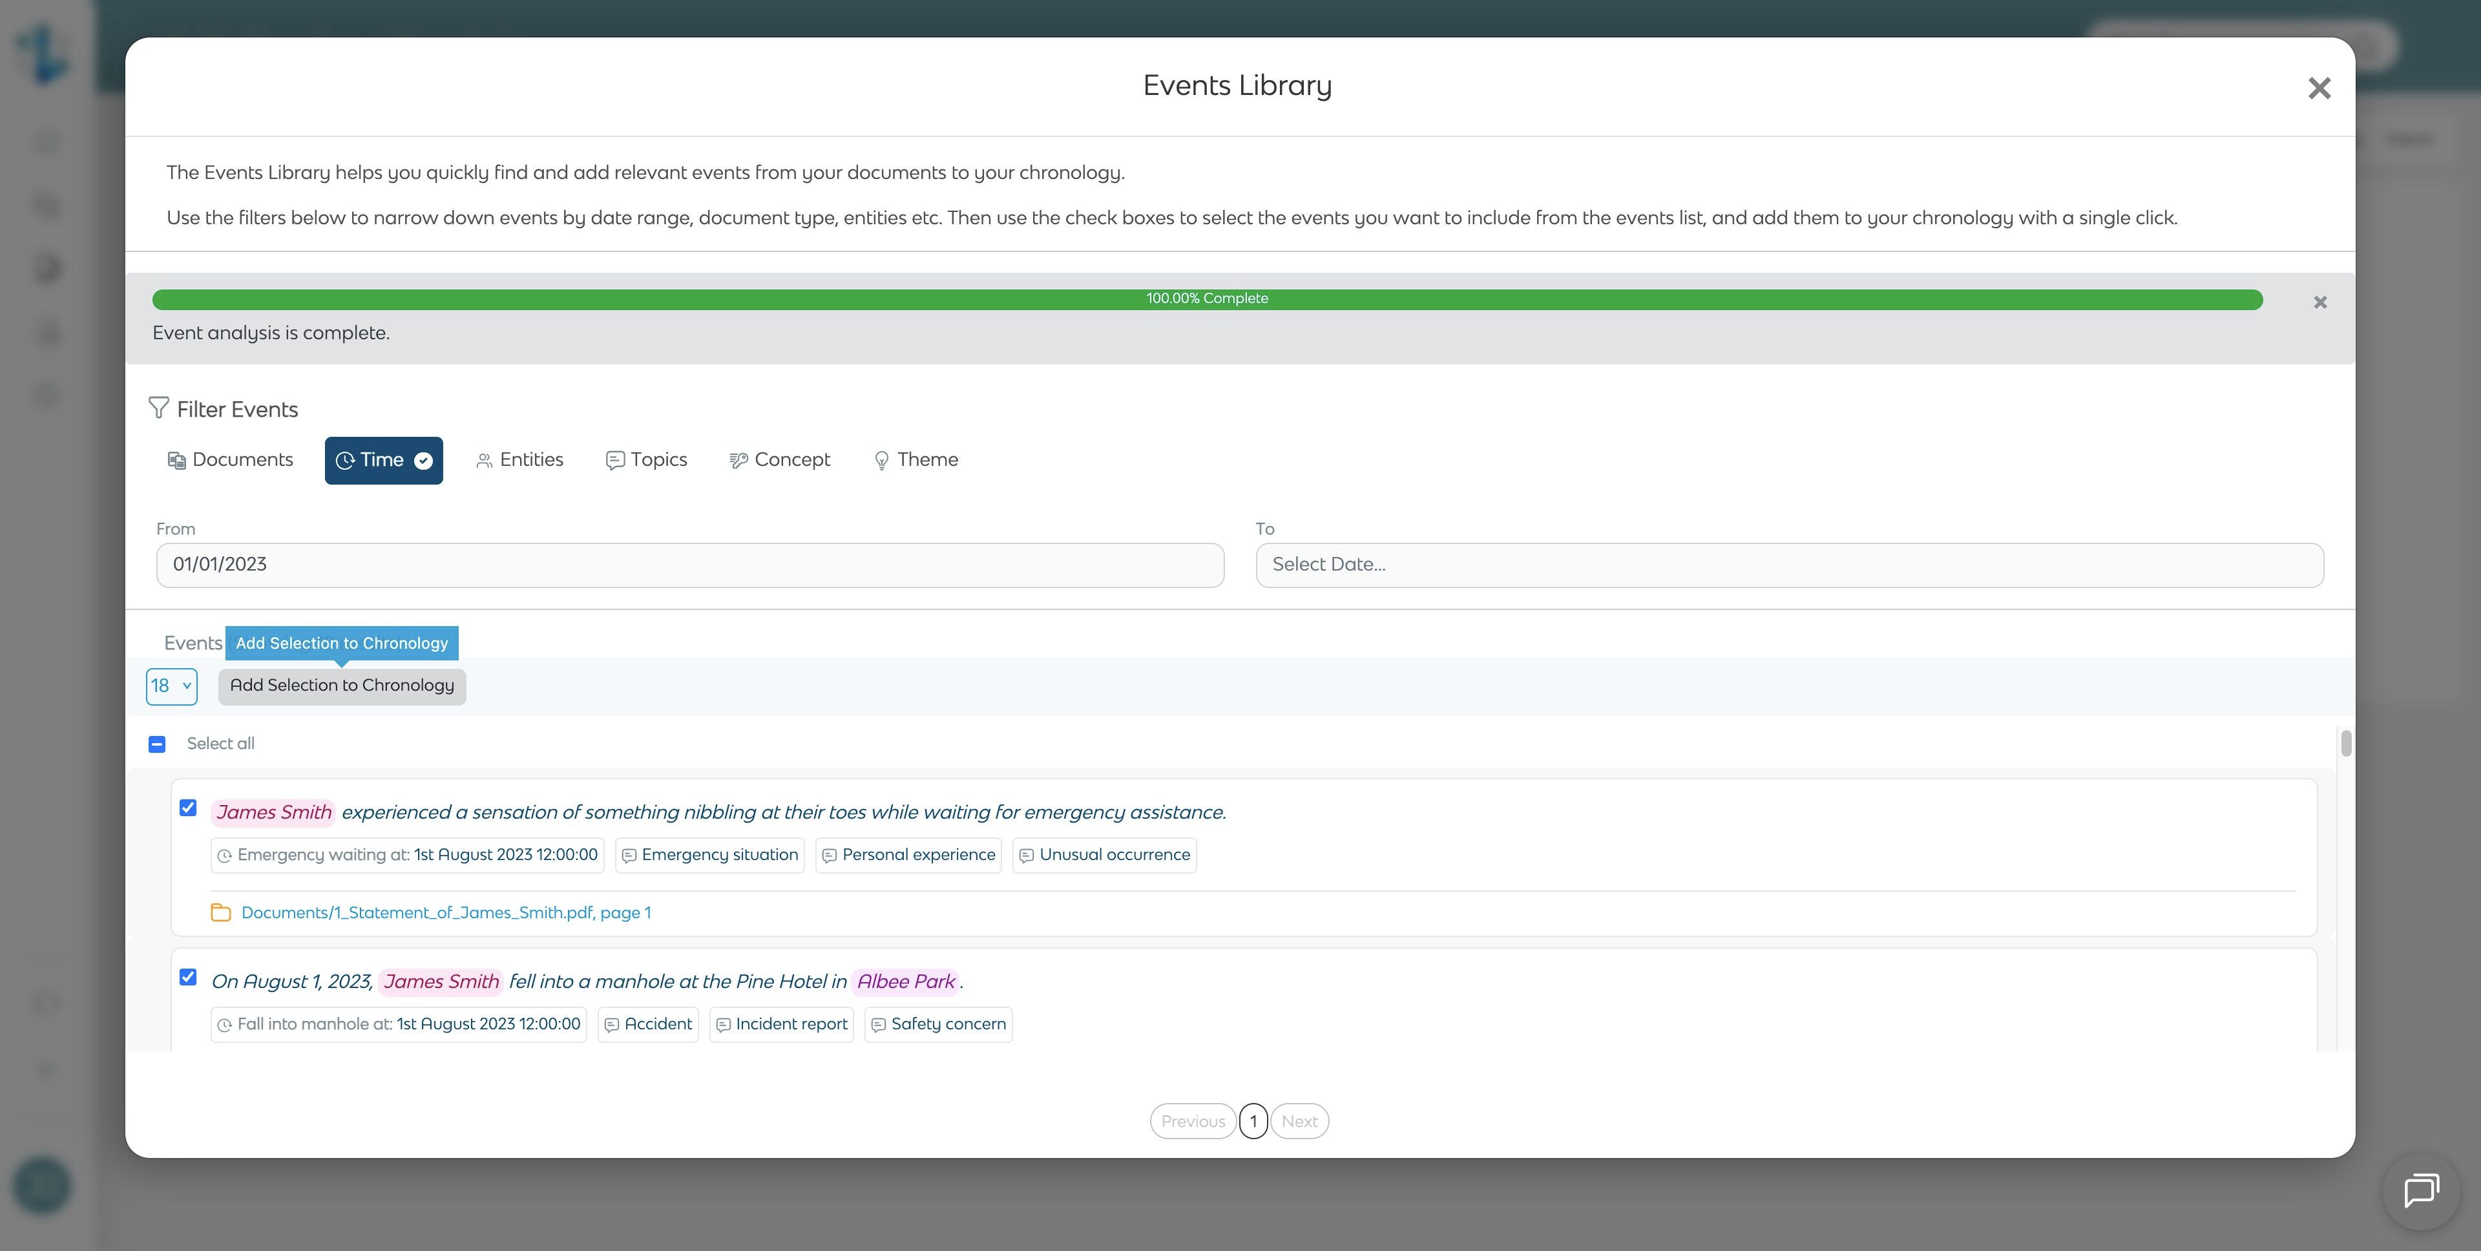The height and width of the screenshot is (1251, 2481).
Task: Dismiss the event analysis progress banner
Action: pyautogui.click(x=2319, y=302)
